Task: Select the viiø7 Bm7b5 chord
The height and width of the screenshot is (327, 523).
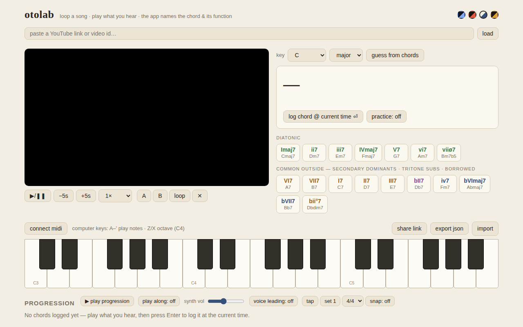Action: click(449, 152)
